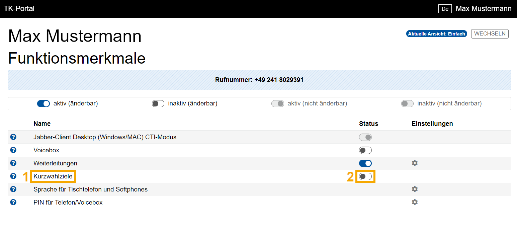The image size is (517, 233).
Task: Click the Kurzwahlziele feature name
Action: pos(53,176)
